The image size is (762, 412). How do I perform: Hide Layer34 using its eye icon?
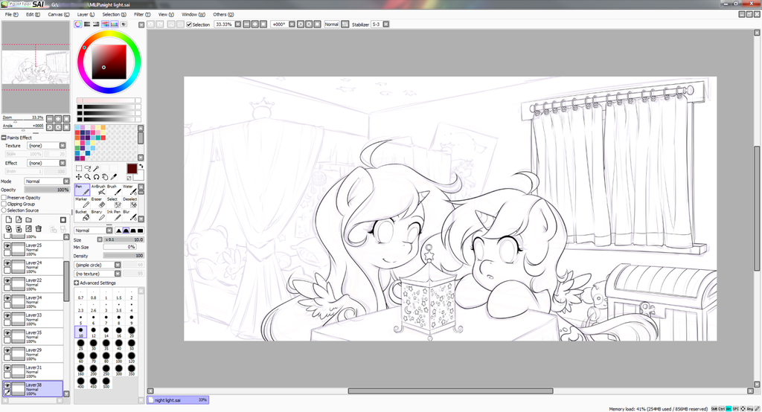7,298
